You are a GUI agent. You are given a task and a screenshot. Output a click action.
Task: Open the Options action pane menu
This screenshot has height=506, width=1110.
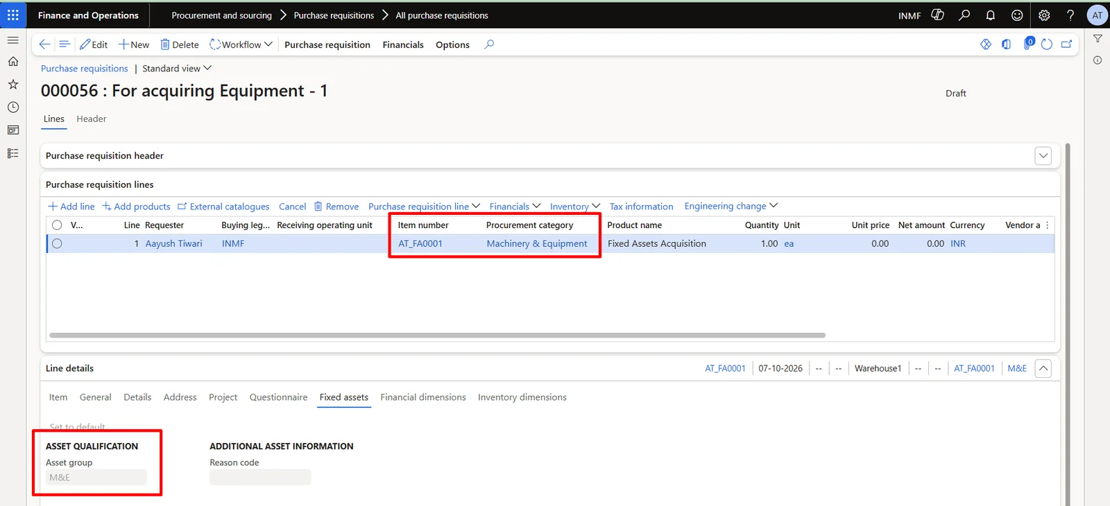452,44
